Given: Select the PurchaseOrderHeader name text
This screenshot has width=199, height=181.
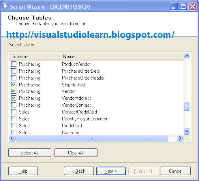Looking at the screenshot, I should (x=83, y=78).
